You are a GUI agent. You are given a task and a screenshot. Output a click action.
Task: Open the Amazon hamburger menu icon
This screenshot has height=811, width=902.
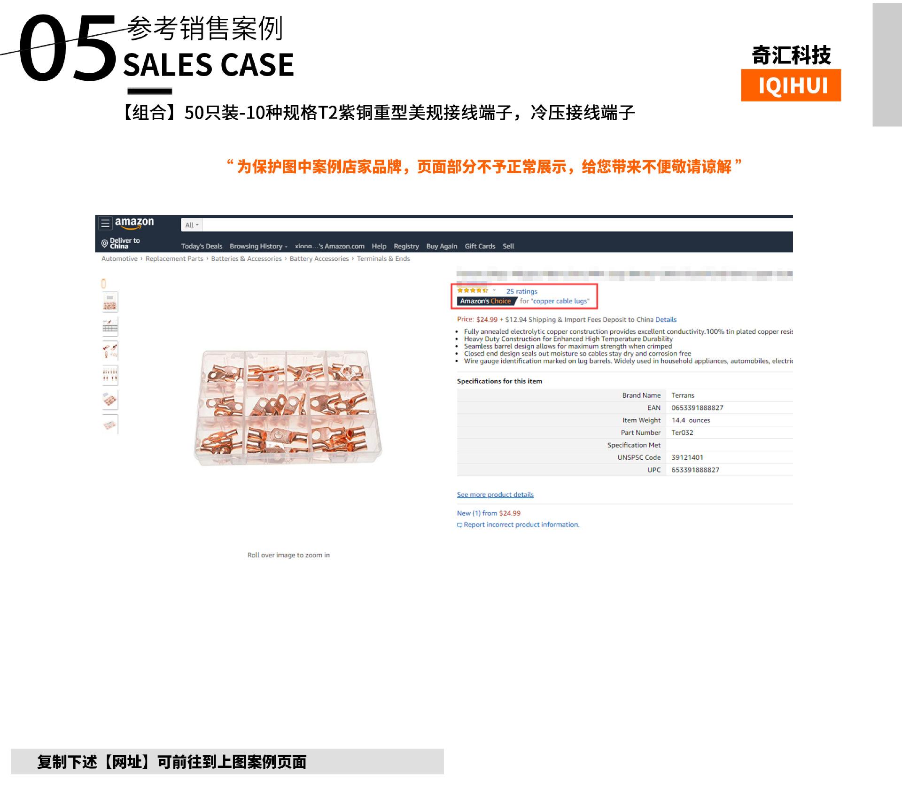[105, 223]
